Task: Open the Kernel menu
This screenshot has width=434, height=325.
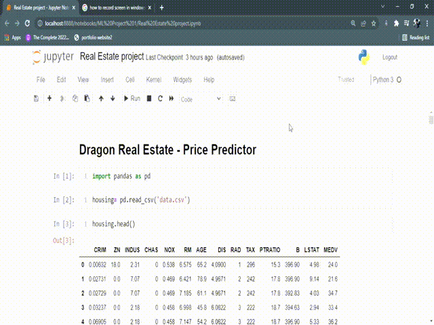Action: click(153, 80)
